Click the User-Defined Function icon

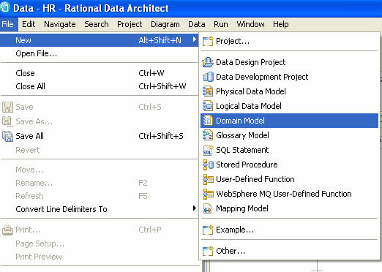coord(208,179)
